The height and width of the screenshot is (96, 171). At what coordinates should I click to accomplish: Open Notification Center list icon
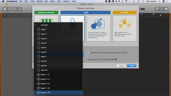pyautogui.click(x=167, y=1)
